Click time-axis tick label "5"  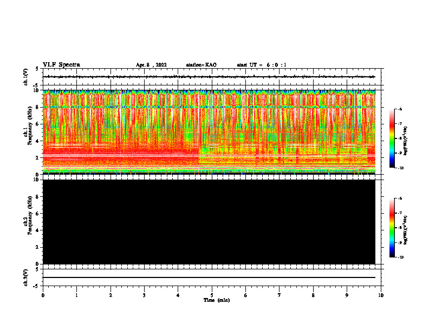pos(212,295)
